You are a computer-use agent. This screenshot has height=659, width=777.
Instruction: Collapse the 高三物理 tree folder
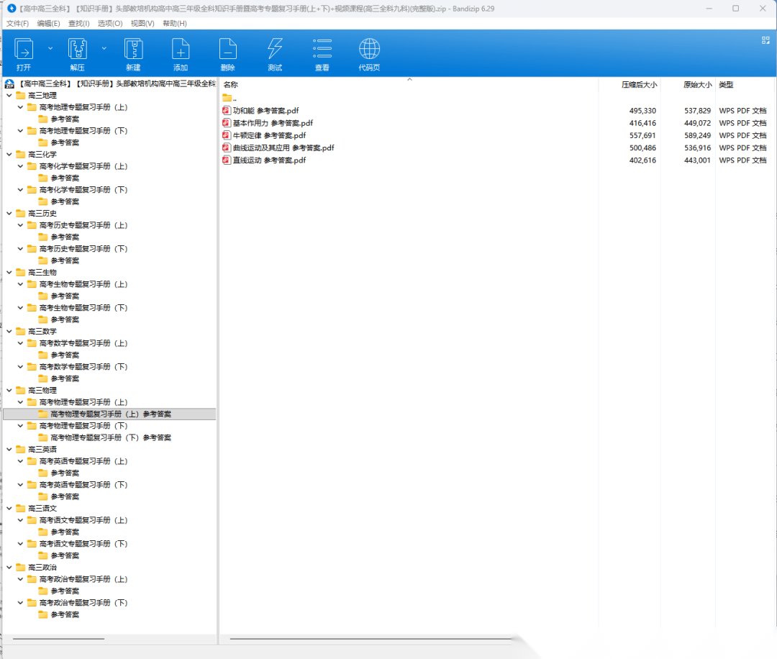(9, 390)
